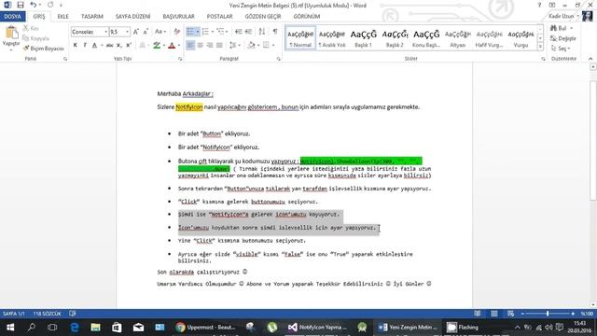Toggle subscript formatting
The width and height of the screenshot is (597, 336).
(x=118, y=46)
